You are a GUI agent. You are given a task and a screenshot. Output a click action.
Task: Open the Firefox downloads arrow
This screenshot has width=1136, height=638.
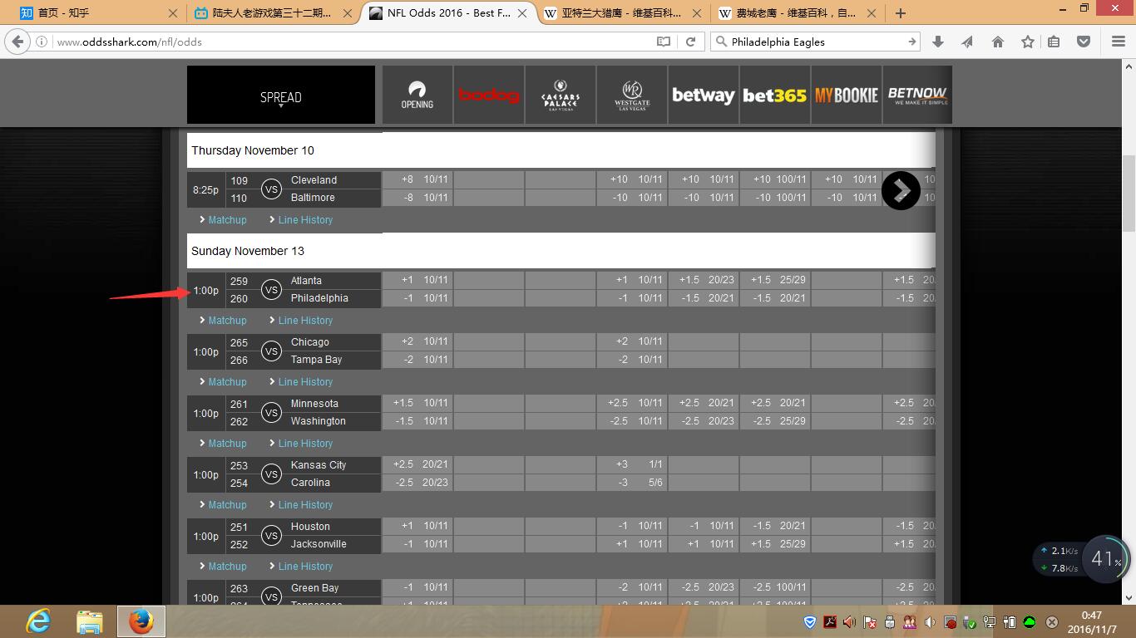938,42
